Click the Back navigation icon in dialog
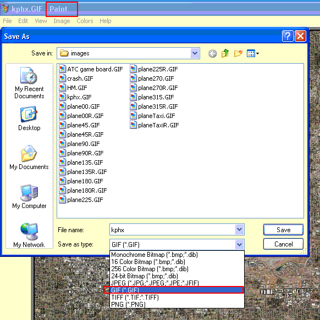320x320 pixels. point(212,54)
